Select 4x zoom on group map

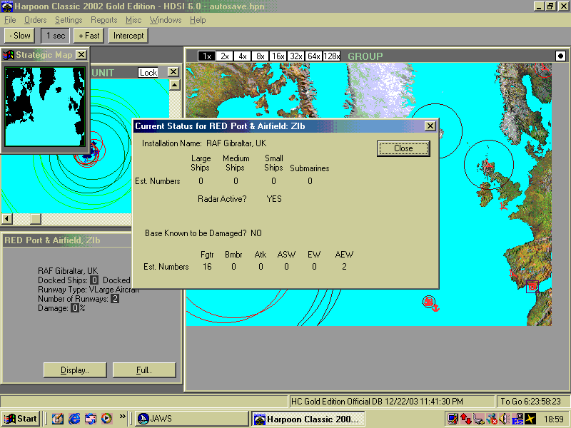click(242, 56)
